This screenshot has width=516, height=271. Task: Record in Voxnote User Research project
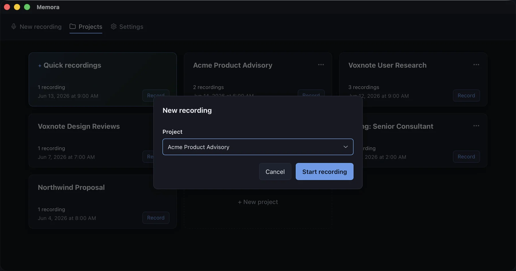[466, 95]
